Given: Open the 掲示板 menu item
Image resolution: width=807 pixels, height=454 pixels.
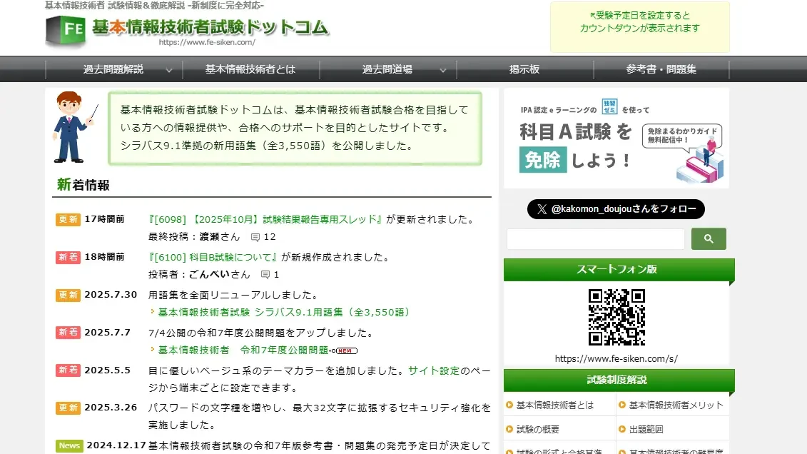Looking at the screenshot, I should 524,69.
